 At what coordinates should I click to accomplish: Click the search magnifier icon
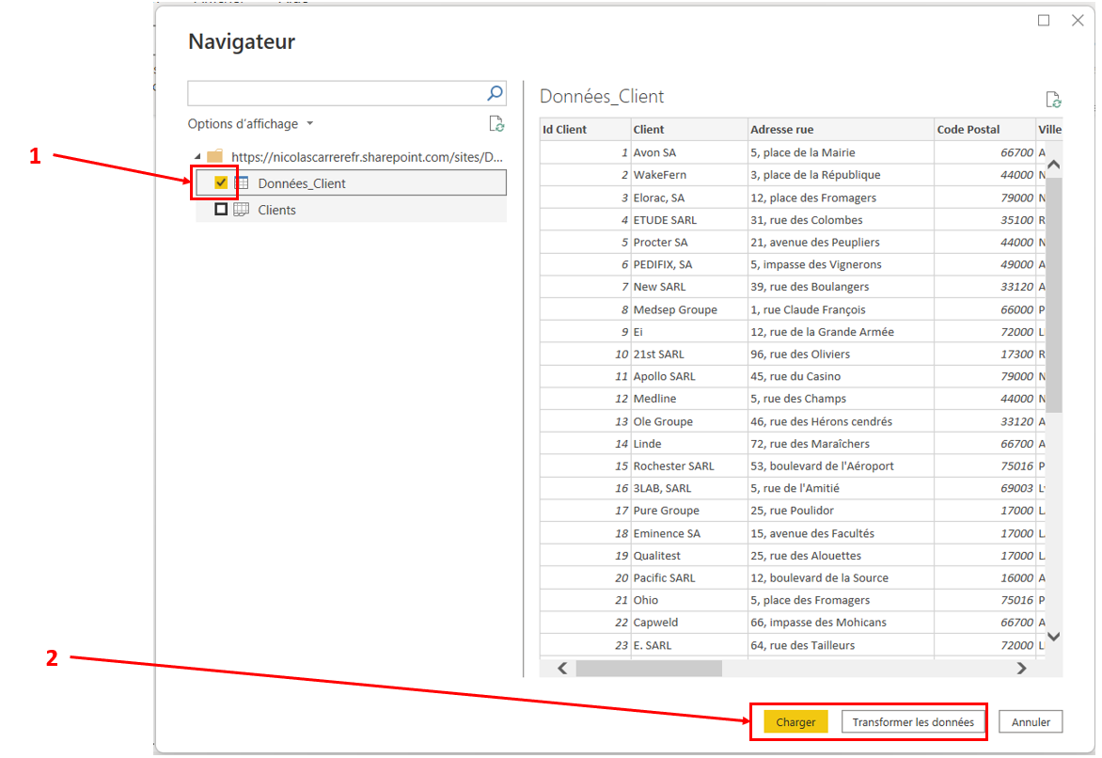pos(494,93)
